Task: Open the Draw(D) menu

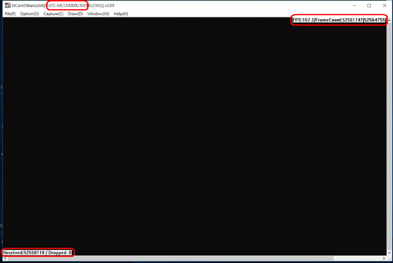Action: pyautogui.click(x=75, y=14)
